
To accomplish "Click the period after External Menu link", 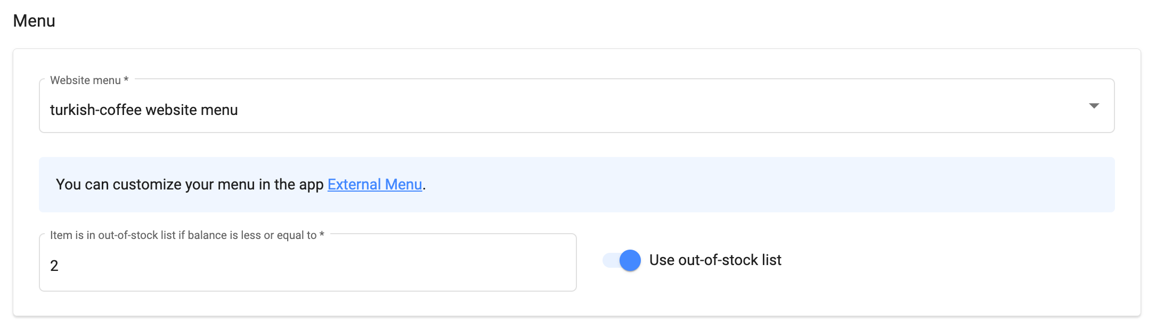I will point(425,186).
